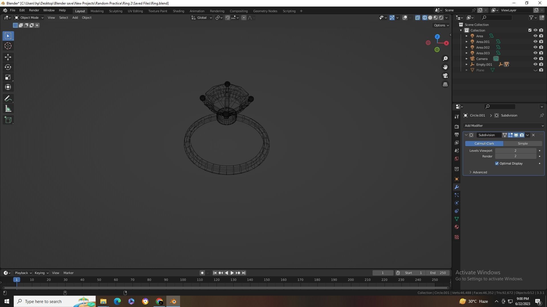Switch to the Sculpting workspace tab

pyautogui.click(x=116, y=11)
